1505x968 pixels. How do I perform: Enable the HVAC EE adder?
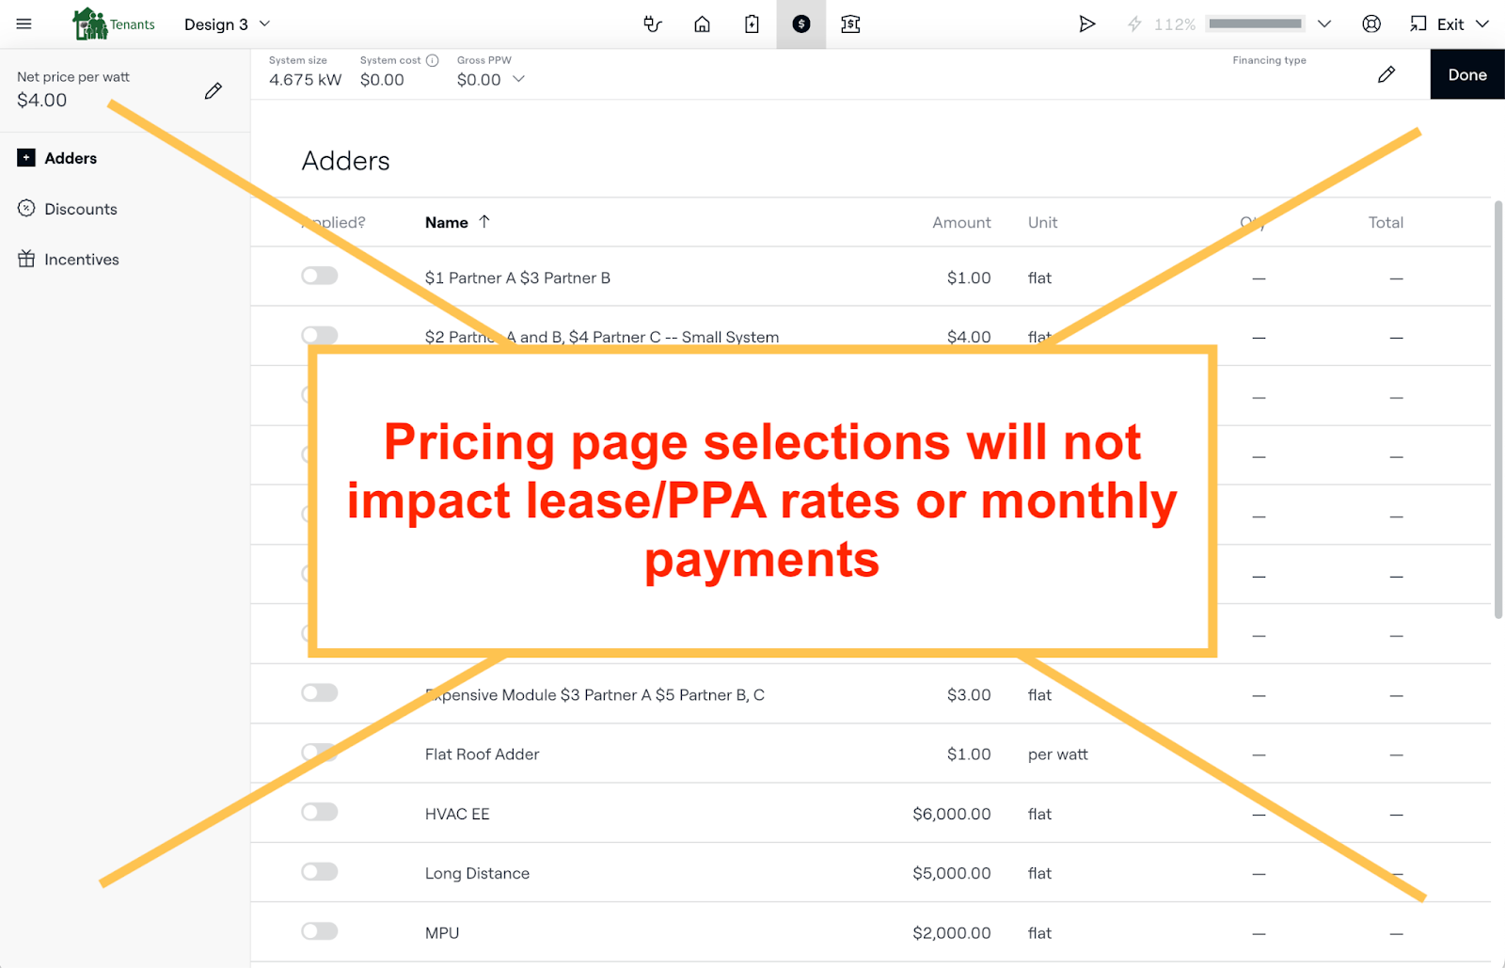click(320, 812)
